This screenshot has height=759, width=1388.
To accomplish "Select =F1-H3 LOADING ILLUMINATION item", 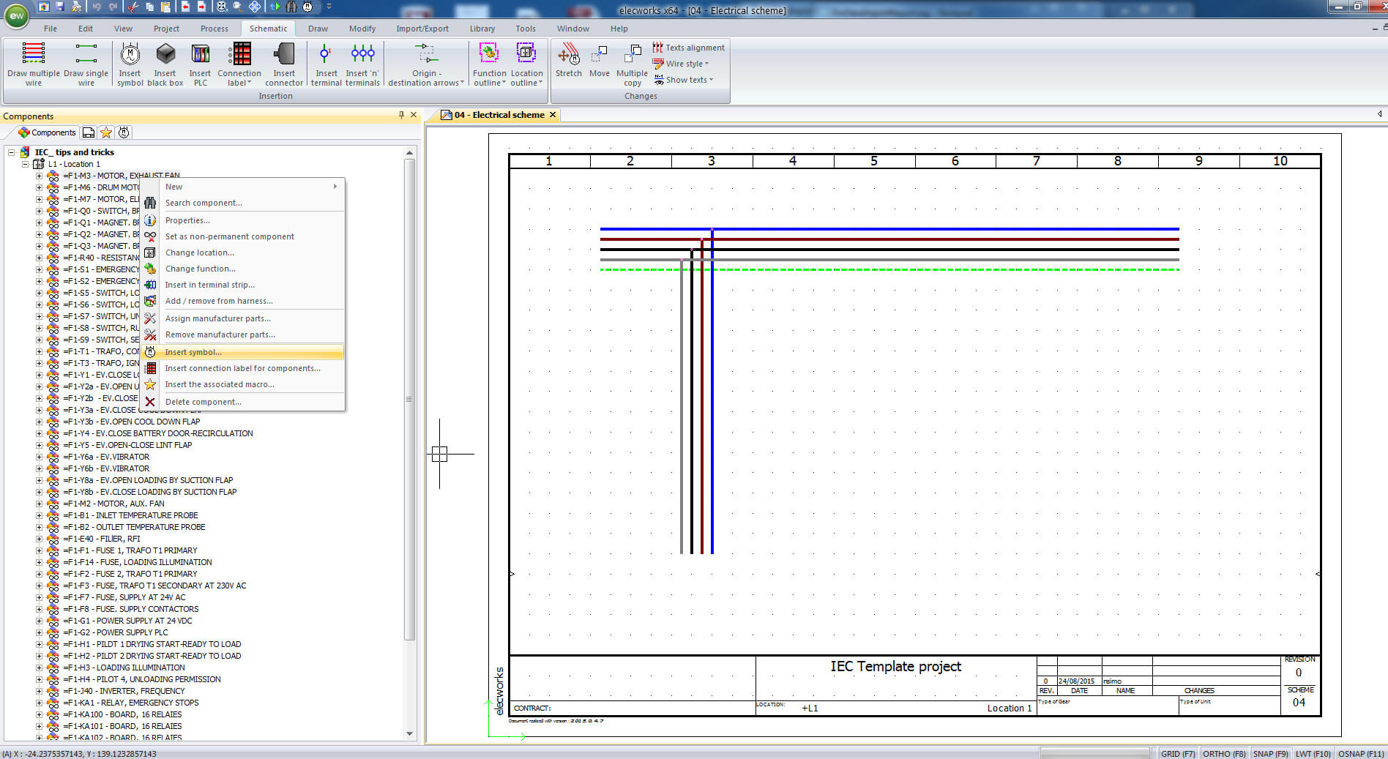I will coord(124,668).
